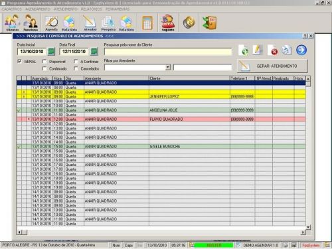The width and height of the screenshot is (332, 249).
Task: Click the Realizado column header
Action: (x=283, y=78)
